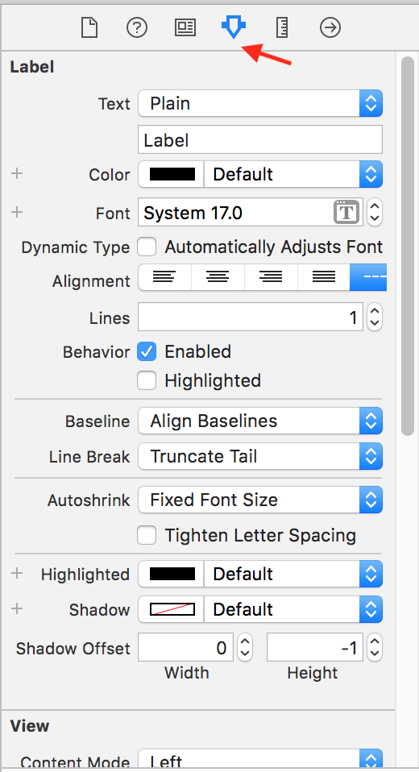Open the File inspector icon
The width and height of the screenshot is (419, 772).
pos(89,27)
